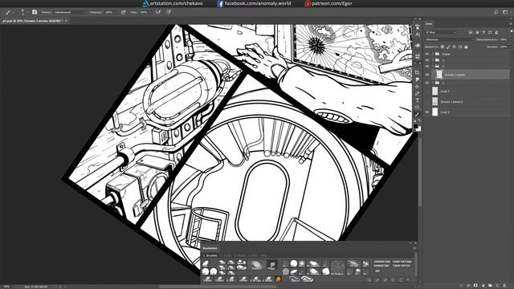Toggle visibility of group 2
Image resolution: width=514 pixels, height=289 pixels.
tap(427, 66)
